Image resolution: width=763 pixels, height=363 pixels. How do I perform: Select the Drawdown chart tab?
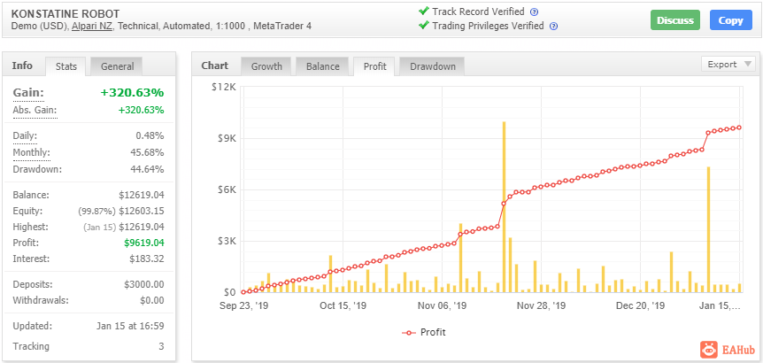point(432,66)
